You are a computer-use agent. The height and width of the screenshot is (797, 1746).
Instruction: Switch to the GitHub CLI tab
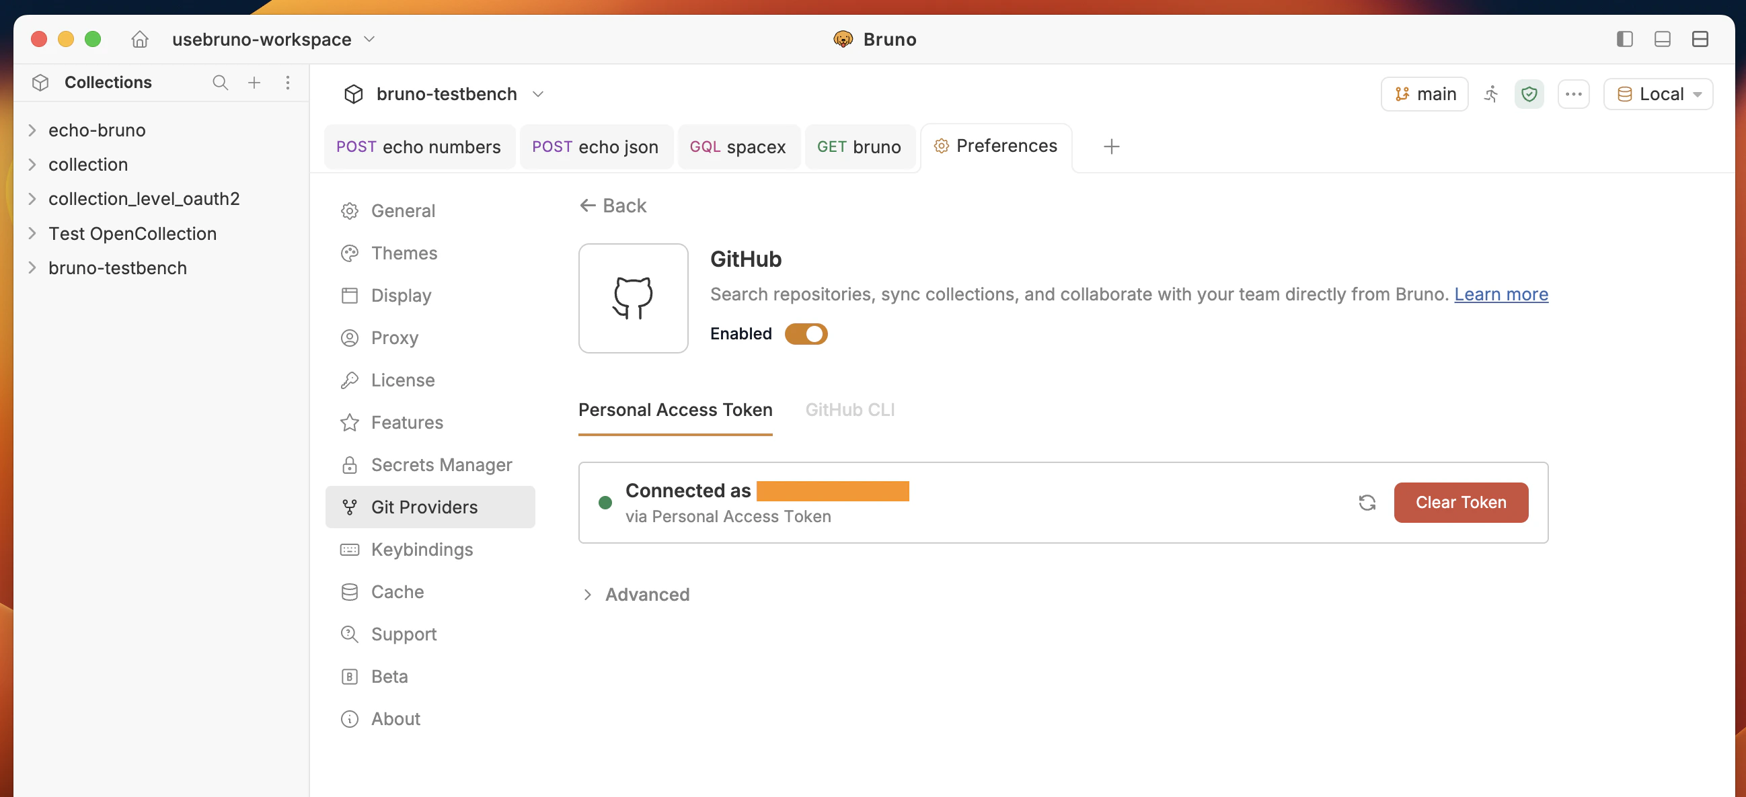pyautogui.click(x=849, y=410)
